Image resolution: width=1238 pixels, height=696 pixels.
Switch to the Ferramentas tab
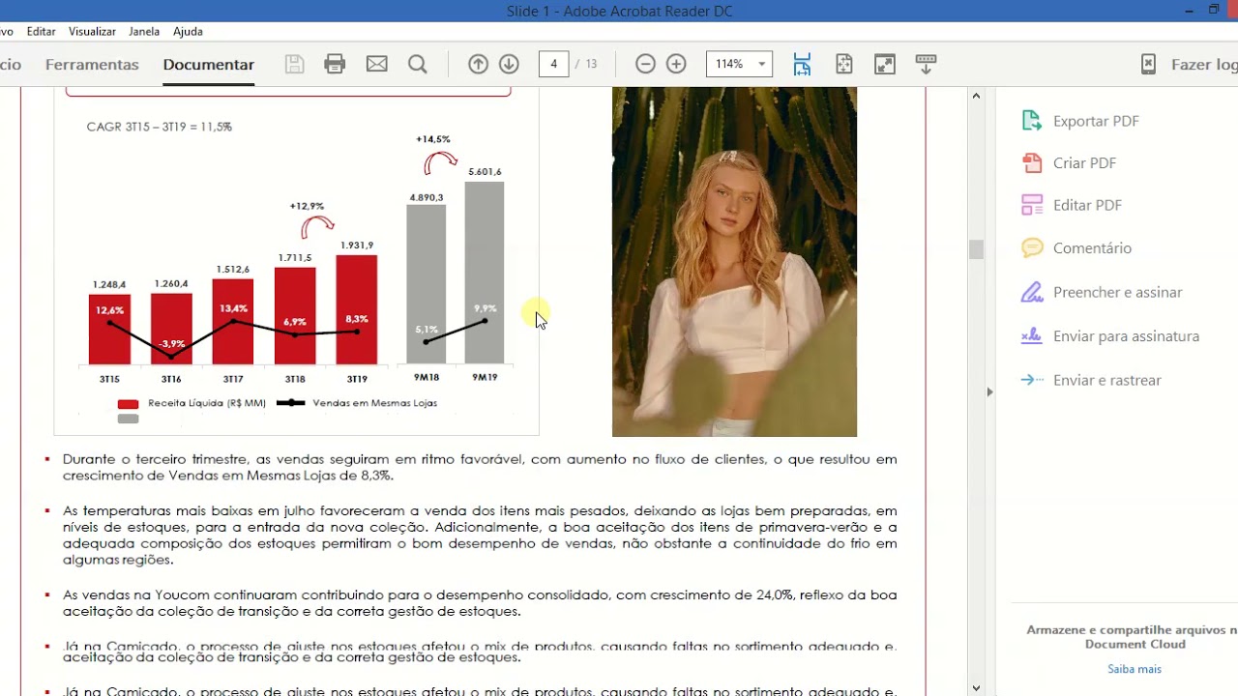pos(92,64)
